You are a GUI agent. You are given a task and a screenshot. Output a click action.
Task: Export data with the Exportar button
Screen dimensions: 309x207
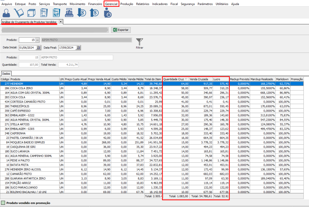tap(121, 30)
